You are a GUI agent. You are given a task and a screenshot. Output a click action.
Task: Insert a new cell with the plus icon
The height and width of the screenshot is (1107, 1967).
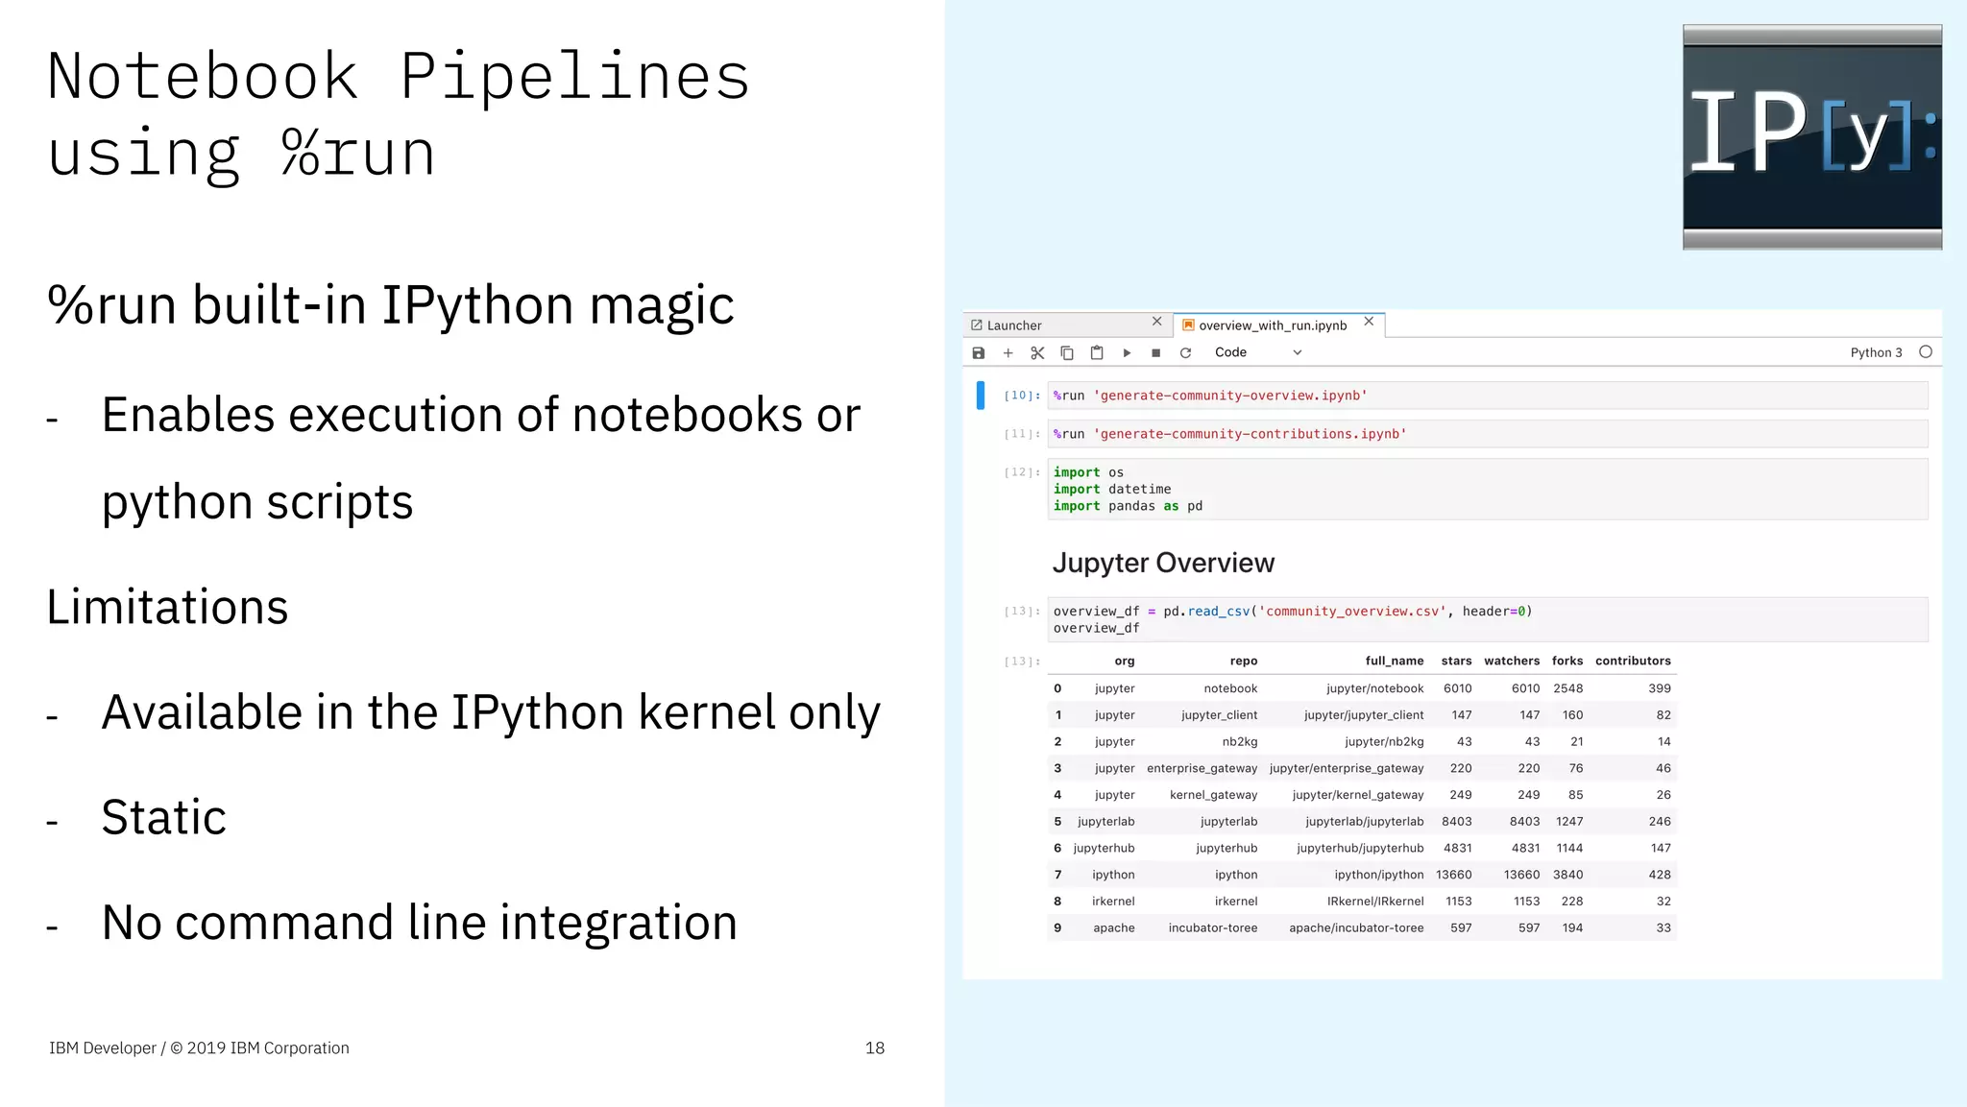[1008, 353]
